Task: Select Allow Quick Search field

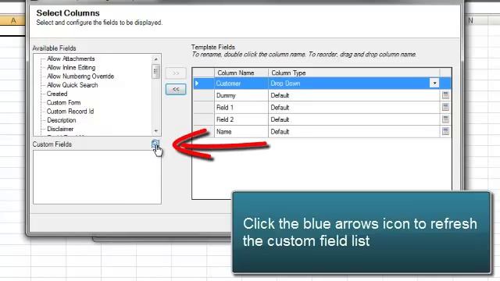Action: point(73,85)
